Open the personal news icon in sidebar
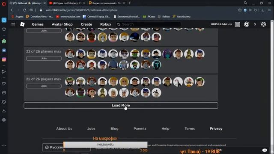Screen dimensions: 274x154 (4, 93)
